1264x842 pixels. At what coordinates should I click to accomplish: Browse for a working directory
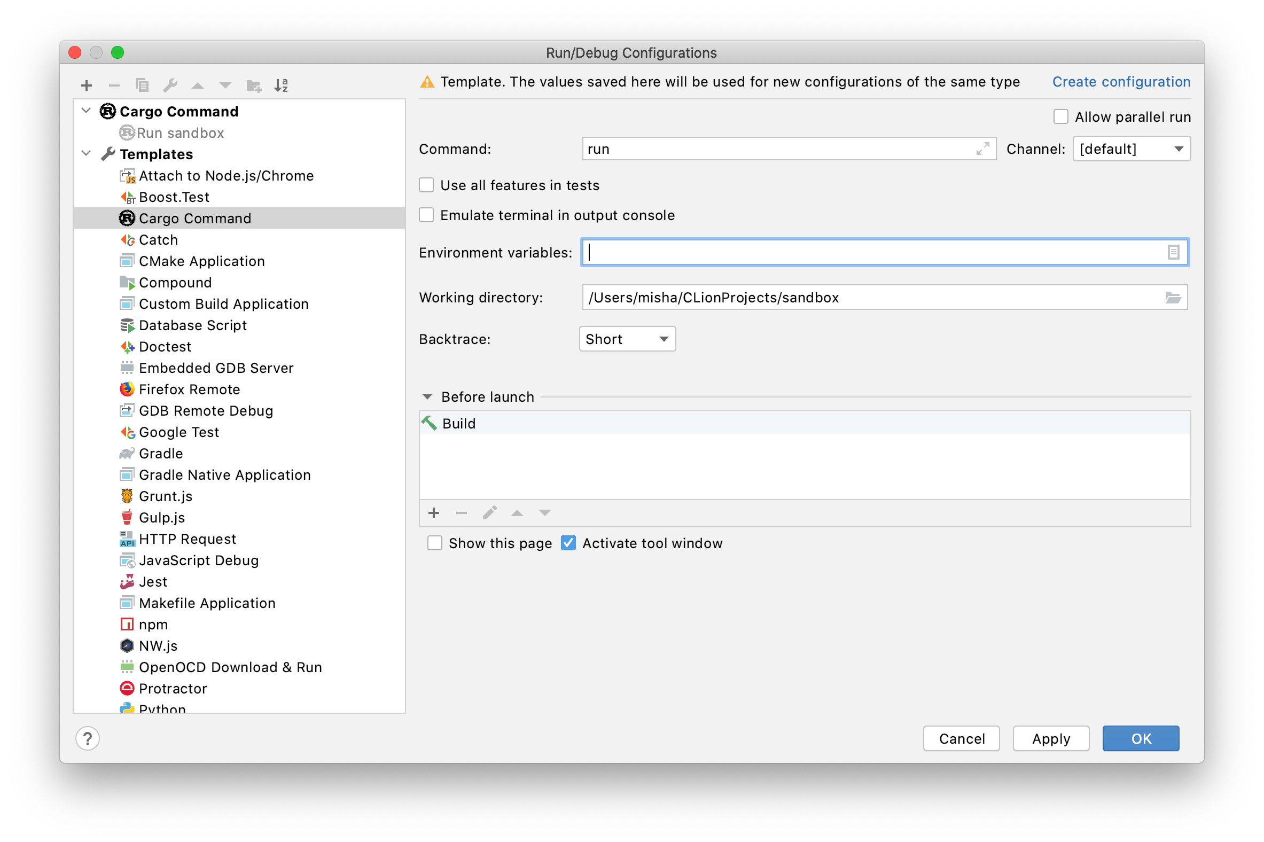point(1174,298)
